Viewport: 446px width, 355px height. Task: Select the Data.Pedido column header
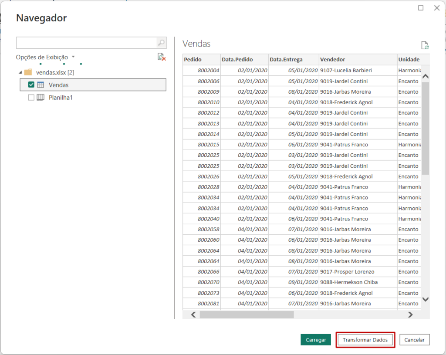point(244,60)
